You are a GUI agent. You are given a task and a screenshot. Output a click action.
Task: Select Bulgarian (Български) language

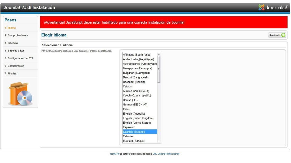pyautogui.click(x=140, y=73)
